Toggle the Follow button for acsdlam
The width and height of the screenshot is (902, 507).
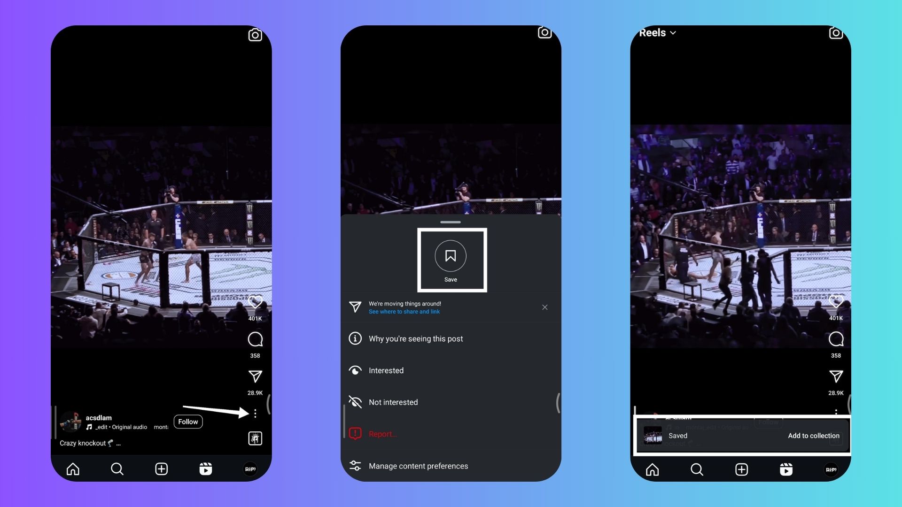187,422
